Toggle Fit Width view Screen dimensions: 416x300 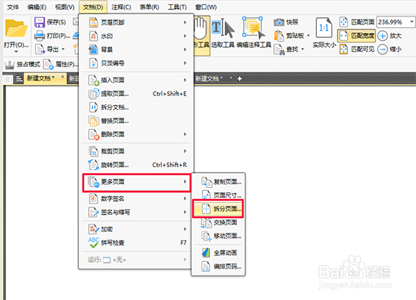coord(356,36)
